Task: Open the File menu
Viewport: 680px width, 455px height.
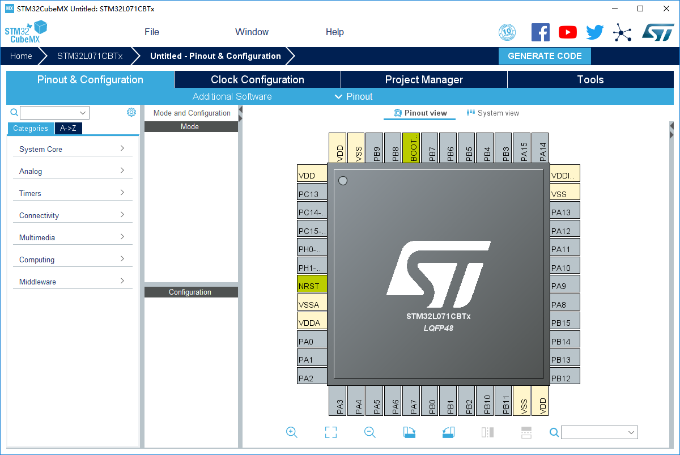Action: 152,32
